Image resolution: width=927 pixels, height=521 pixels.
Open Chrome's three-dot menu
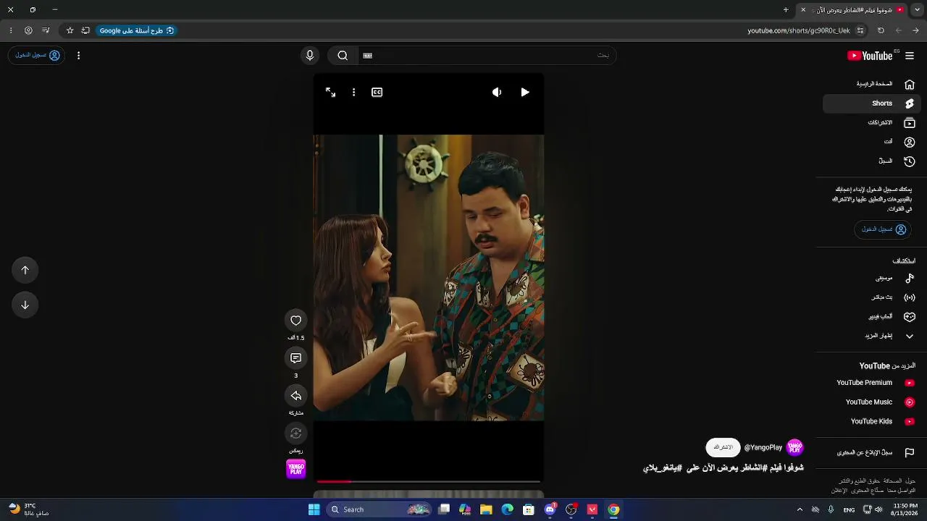click(11, 30)
